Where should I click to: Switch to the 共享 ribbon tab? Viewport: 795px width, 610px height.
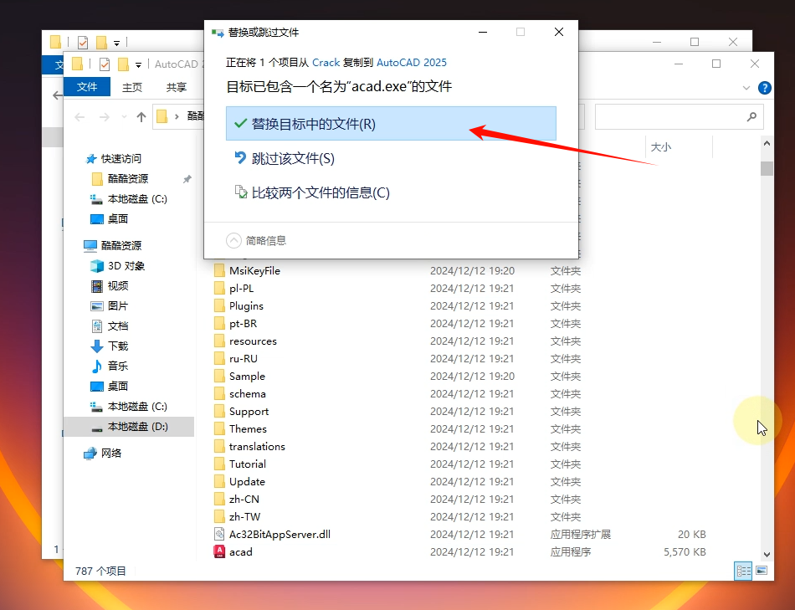[x=177, y=87]
